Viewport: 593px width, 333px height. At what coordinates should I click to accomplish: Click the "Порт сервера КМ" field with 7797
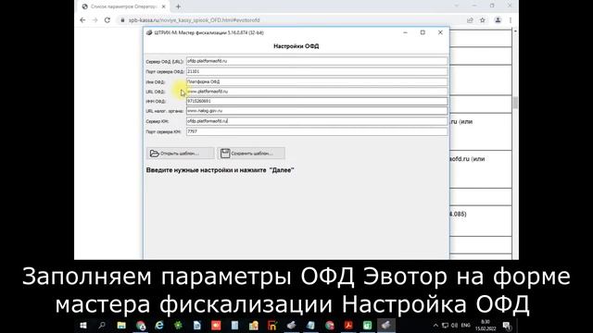tap(317, 131)
